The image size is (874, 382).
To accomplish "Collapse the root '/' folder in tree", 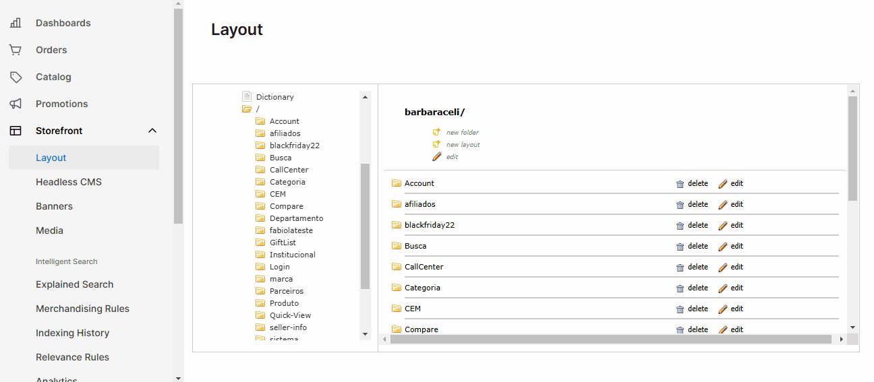I will pos(247,109).
